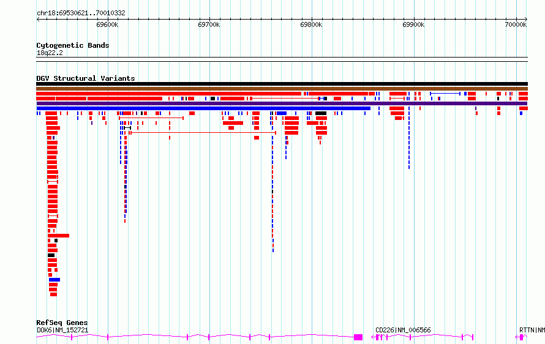545x344 pixels.
Task: Click the right arrow of the coordinate ruler
Action: coord(526,19)
